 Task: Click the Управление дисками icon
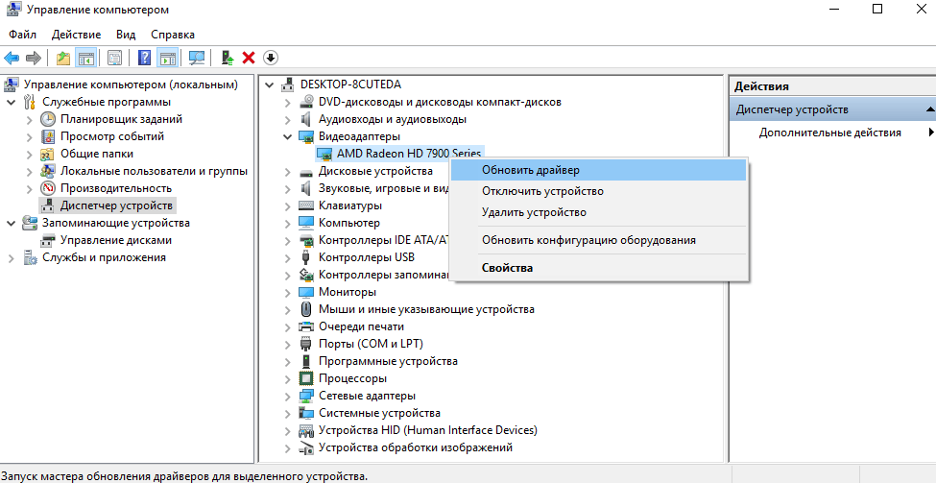point(48,241)
